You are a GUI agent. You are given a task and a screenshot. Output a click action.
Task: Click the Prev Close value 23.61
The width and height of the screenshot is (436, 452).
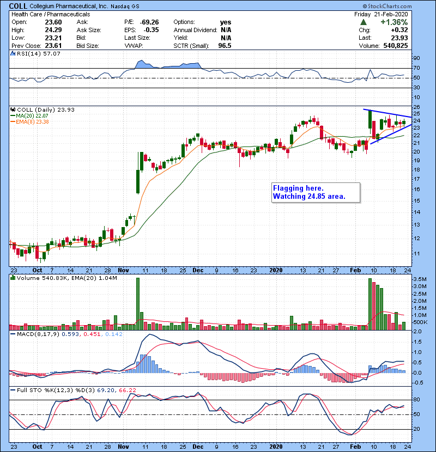pos(53,46)
